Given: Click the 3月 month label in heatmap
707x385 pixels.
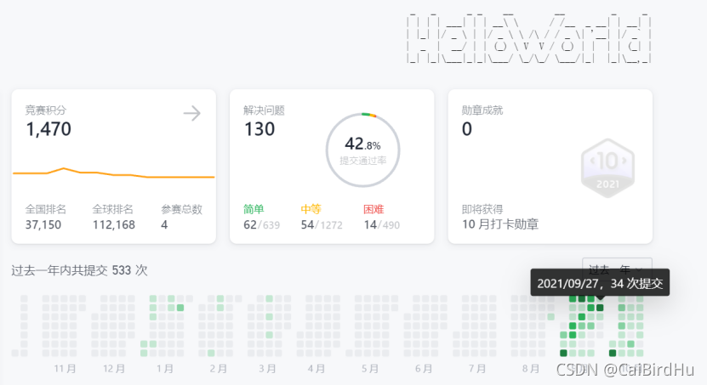Looking at the screenshot, I should tap(267, 369).
